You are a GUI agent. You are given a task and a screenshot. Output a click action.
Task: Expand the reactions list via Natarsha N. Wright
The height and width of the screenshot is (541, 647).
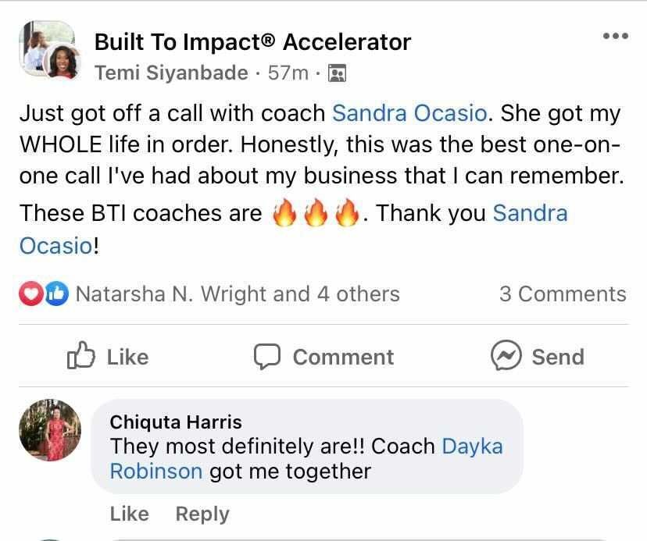pyautogui.click(x=234, y=294)
